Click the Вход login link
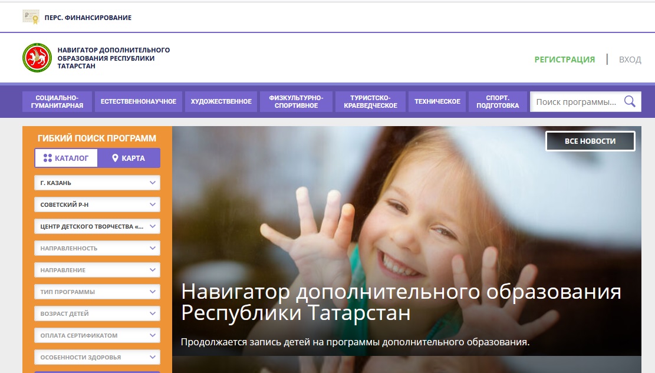This screenshot has width=655, height=373. pyautogui.click(x=630, y=60)
